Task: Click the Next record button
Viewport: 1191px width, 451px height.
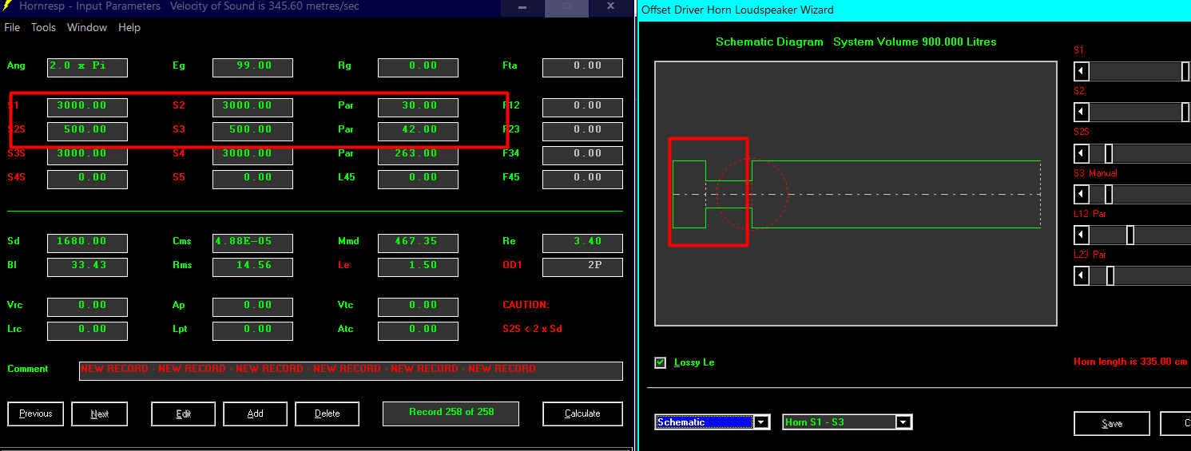Action: [x=100, y=413]
